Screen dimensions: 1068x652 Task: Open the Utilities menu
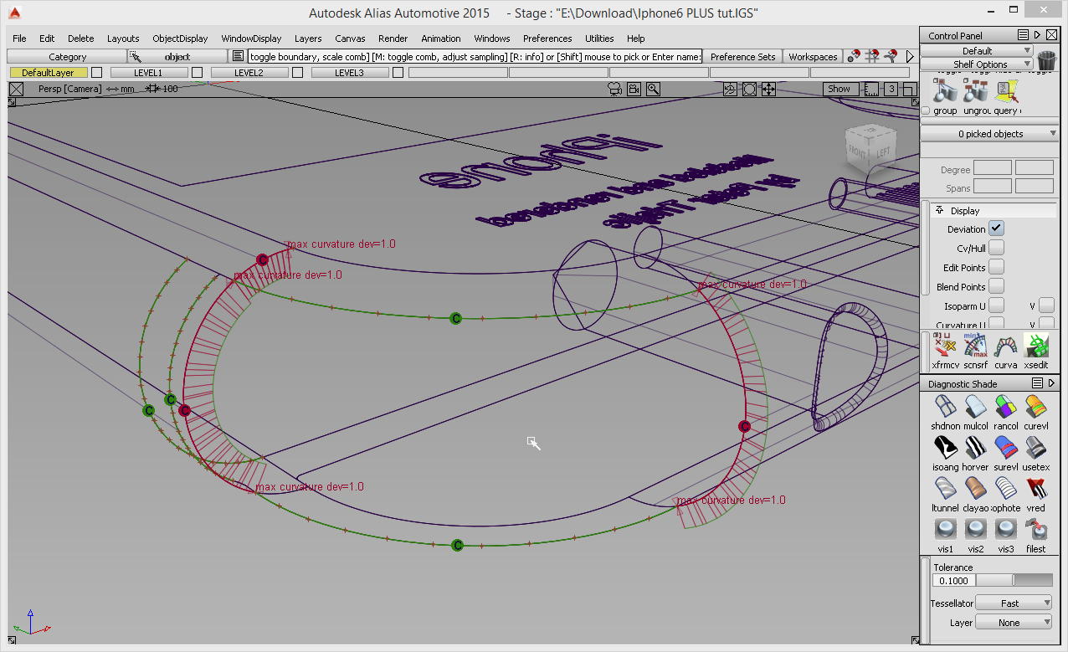(599, 39)
